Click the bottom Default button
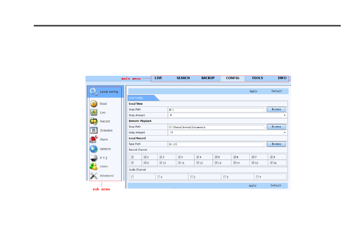362x241 pixels. coord(276,186)
